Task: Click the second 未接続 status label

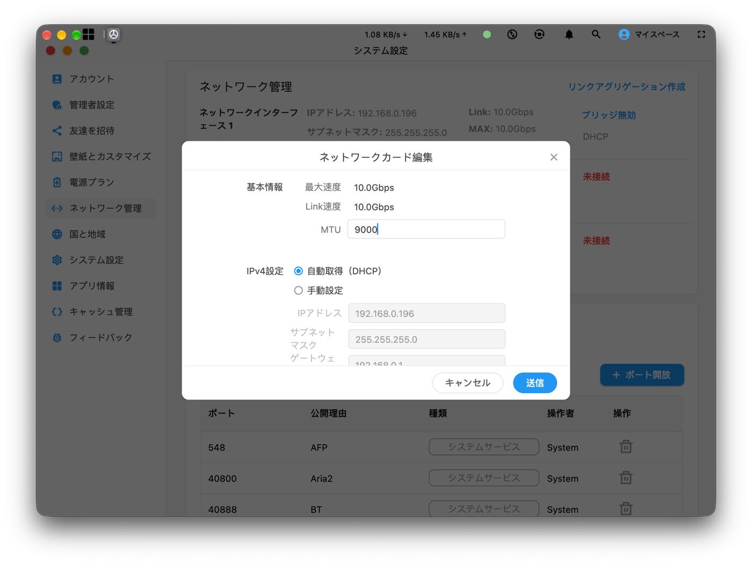Action: coord(596,241)
